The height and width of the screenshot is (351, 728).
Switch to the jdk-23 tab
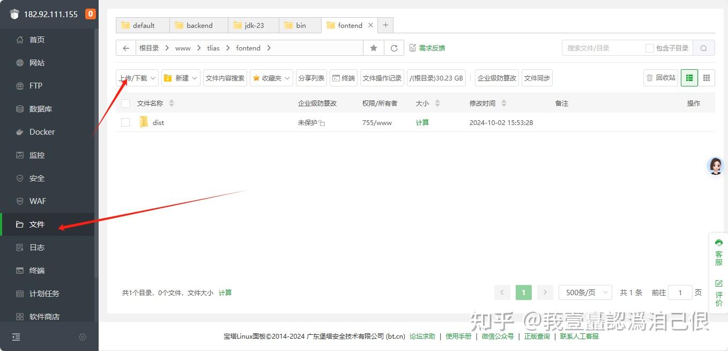[253, 25]
